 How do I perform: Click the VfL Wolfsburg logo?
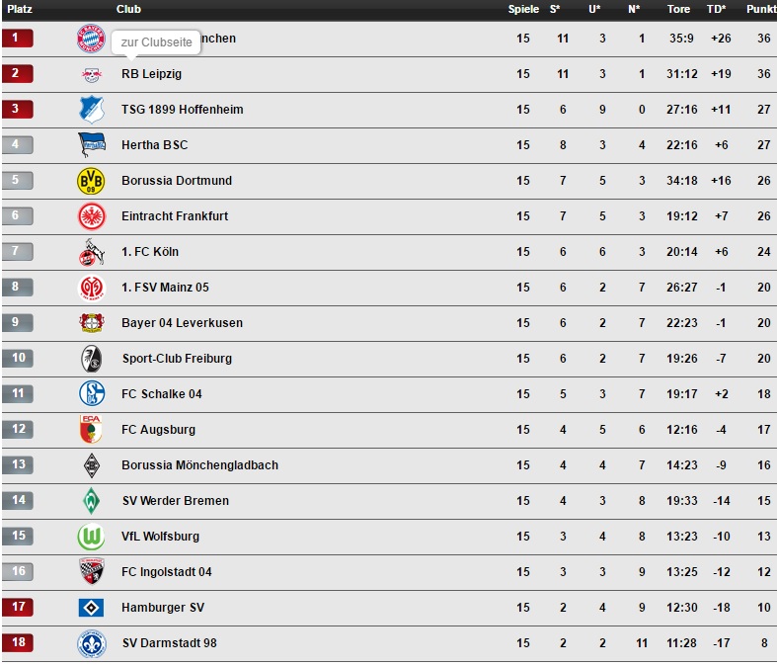pyautogui.click(x=91, y=537)
